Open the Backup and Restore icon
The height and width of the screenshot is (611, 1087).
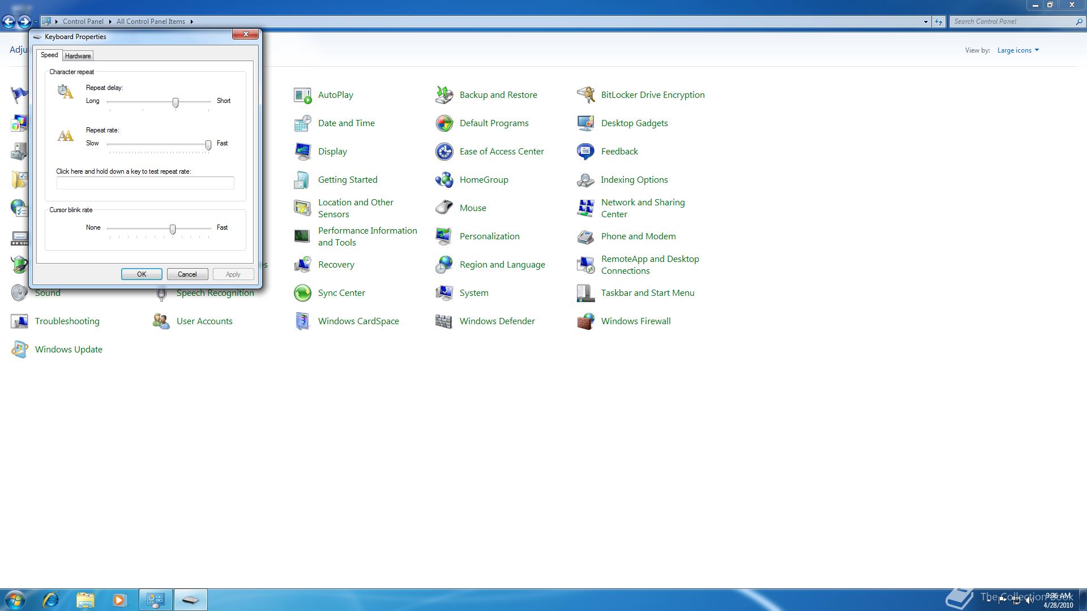[x=444, y=95]
